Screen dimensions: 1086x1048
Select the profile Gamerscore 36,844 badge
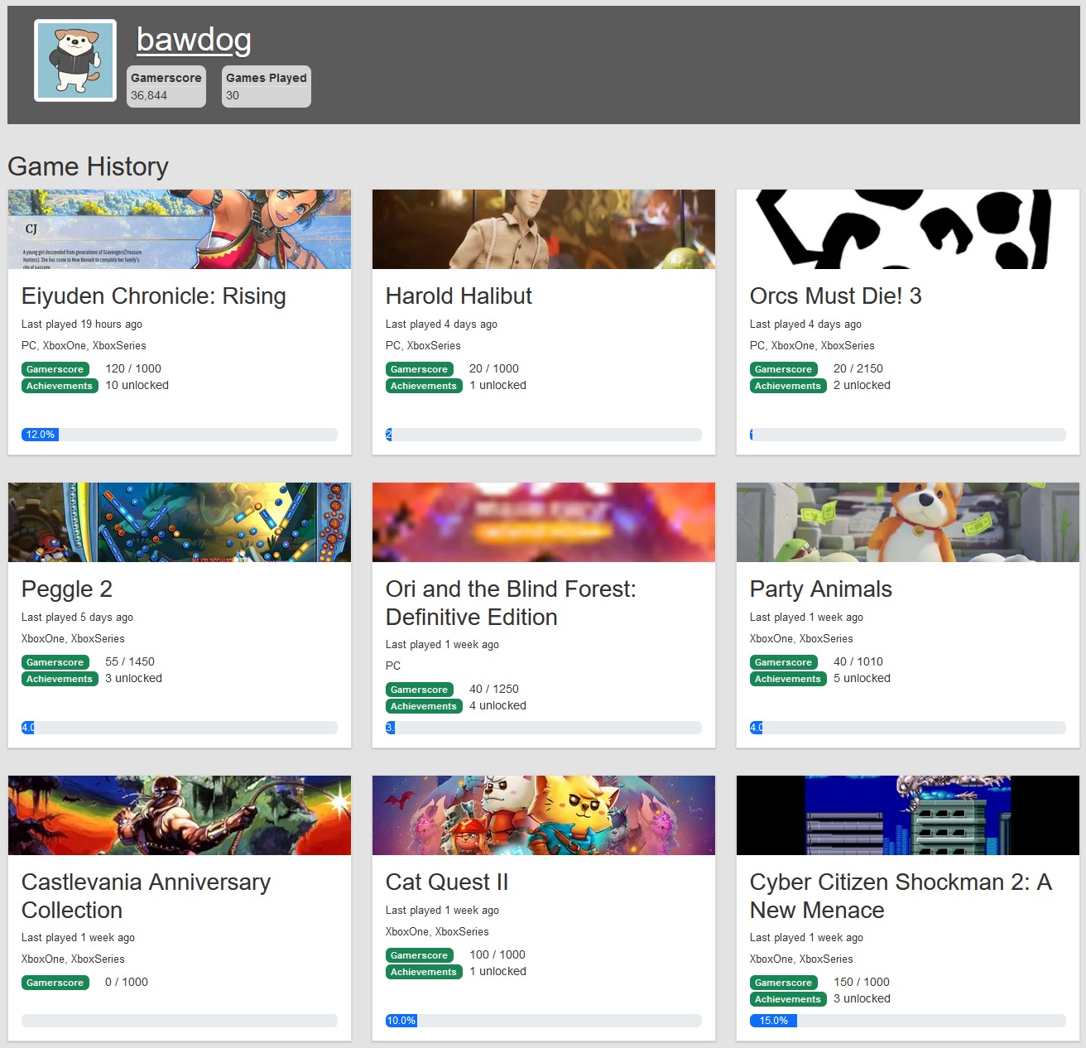pos(166,86)
